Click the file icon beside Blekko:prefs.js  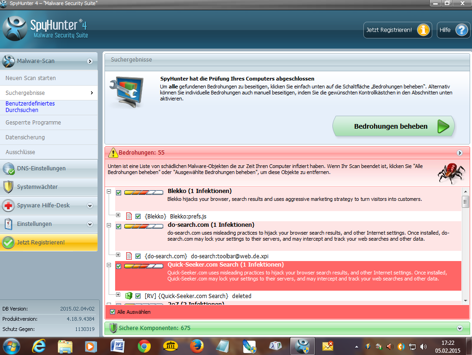click(x=129, y=216)
